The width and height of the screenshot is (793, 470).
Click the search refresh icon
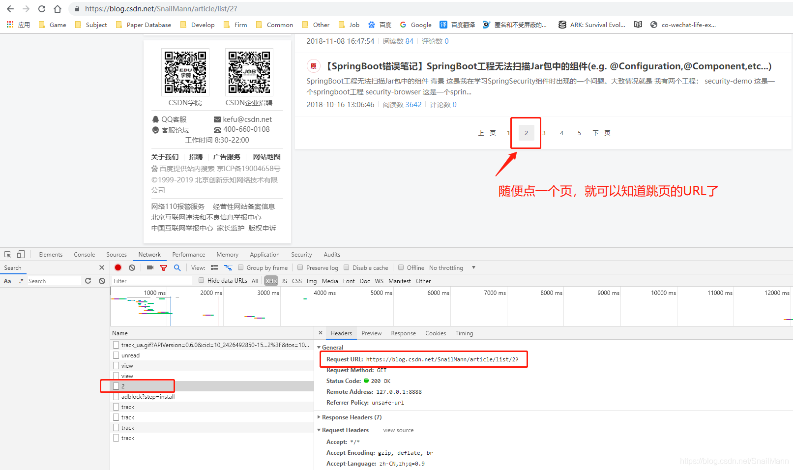tap(88, 281)
